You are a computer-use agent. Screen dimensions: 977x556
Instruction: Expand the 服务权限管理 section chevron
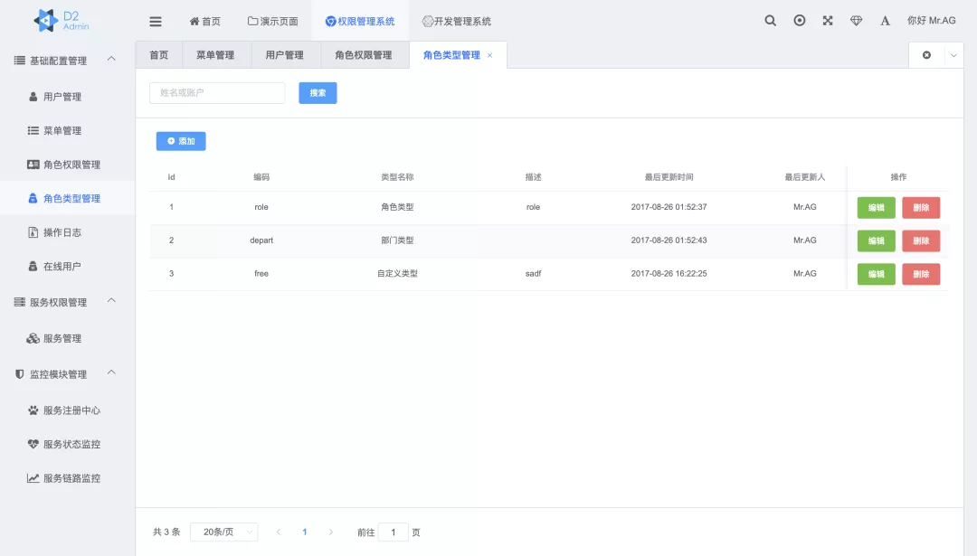pyautogui.click(x=112, y=302)
